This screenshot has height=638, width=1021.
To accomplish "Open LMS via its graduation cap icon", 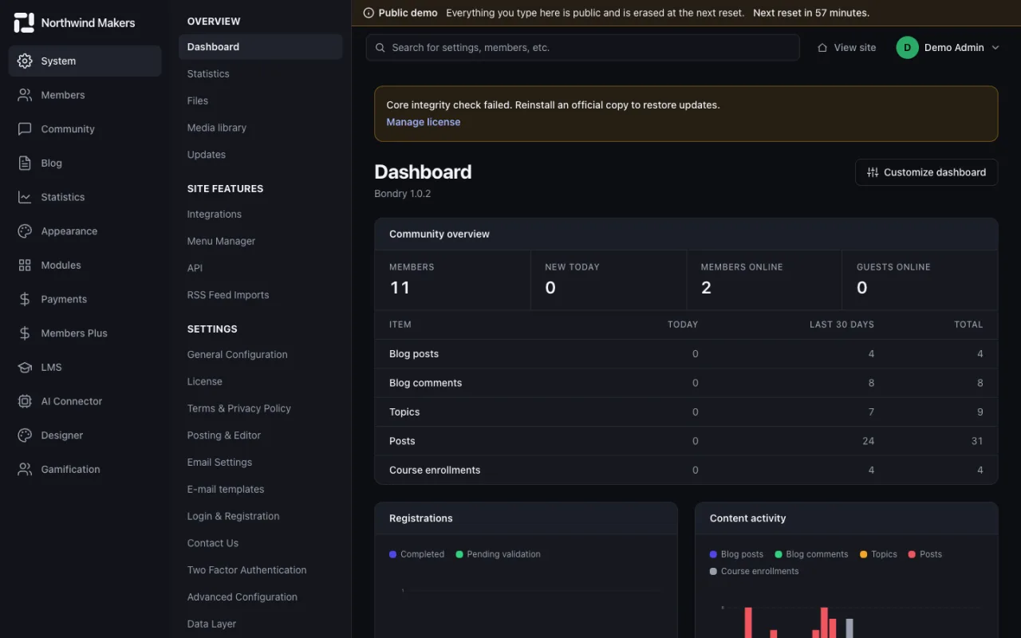I will [25, 367].
